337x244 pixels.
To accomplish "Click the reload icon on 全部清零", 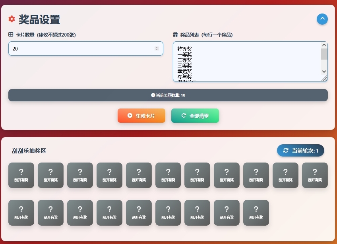I will (184, 116).
